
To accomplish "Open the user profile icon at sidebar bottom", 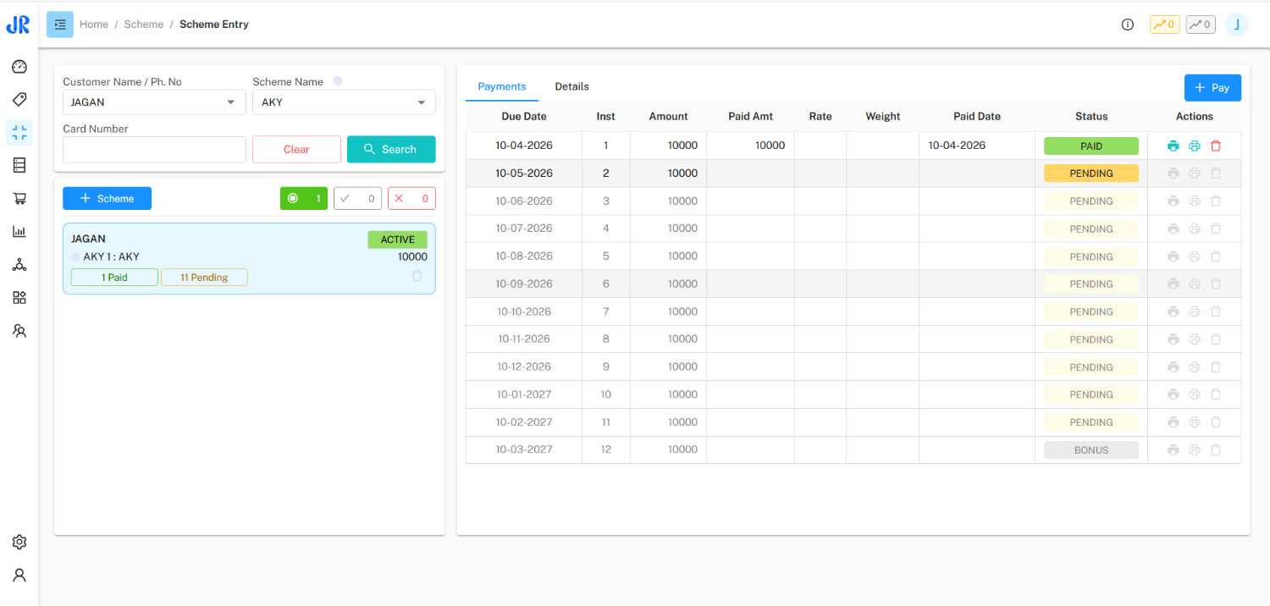I will click(19, 576).
